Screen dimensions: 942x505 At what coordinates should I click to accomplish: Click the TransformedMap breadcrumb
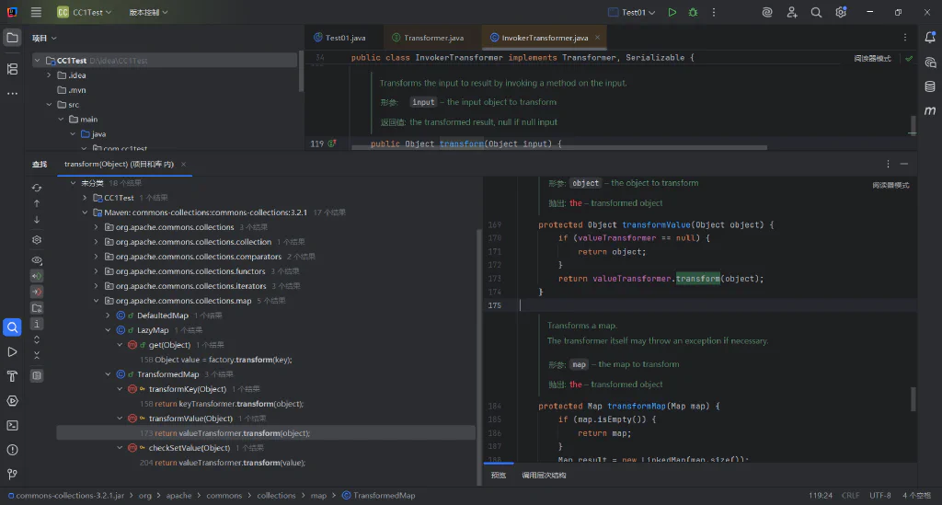378,496
